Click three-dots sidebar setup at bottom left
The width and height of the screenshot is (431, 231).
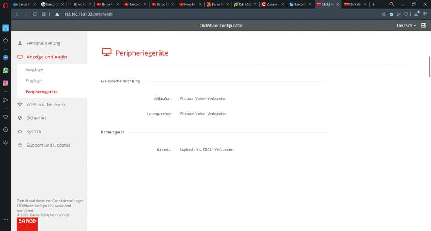tap(5, 220)
